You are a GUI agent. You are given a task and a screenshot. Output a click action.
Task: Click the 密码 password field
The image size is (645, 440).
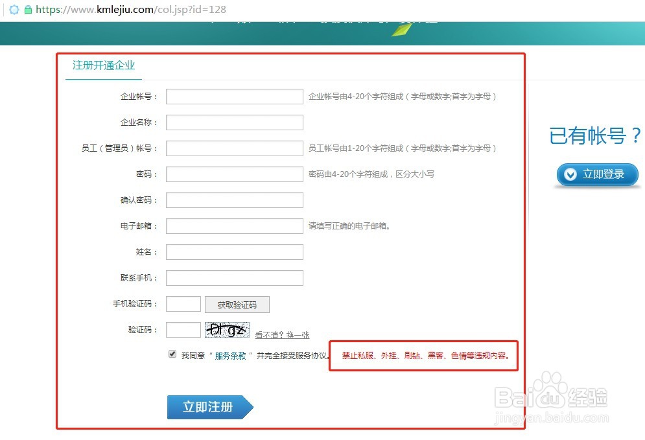tap(234, 174)
